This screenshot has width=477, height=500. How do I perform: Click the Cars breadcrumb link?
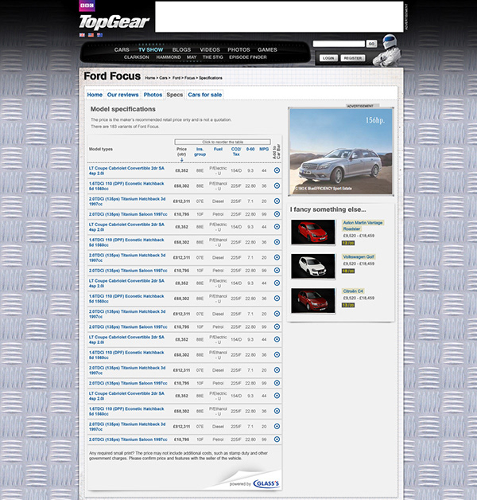coord(163,78)
